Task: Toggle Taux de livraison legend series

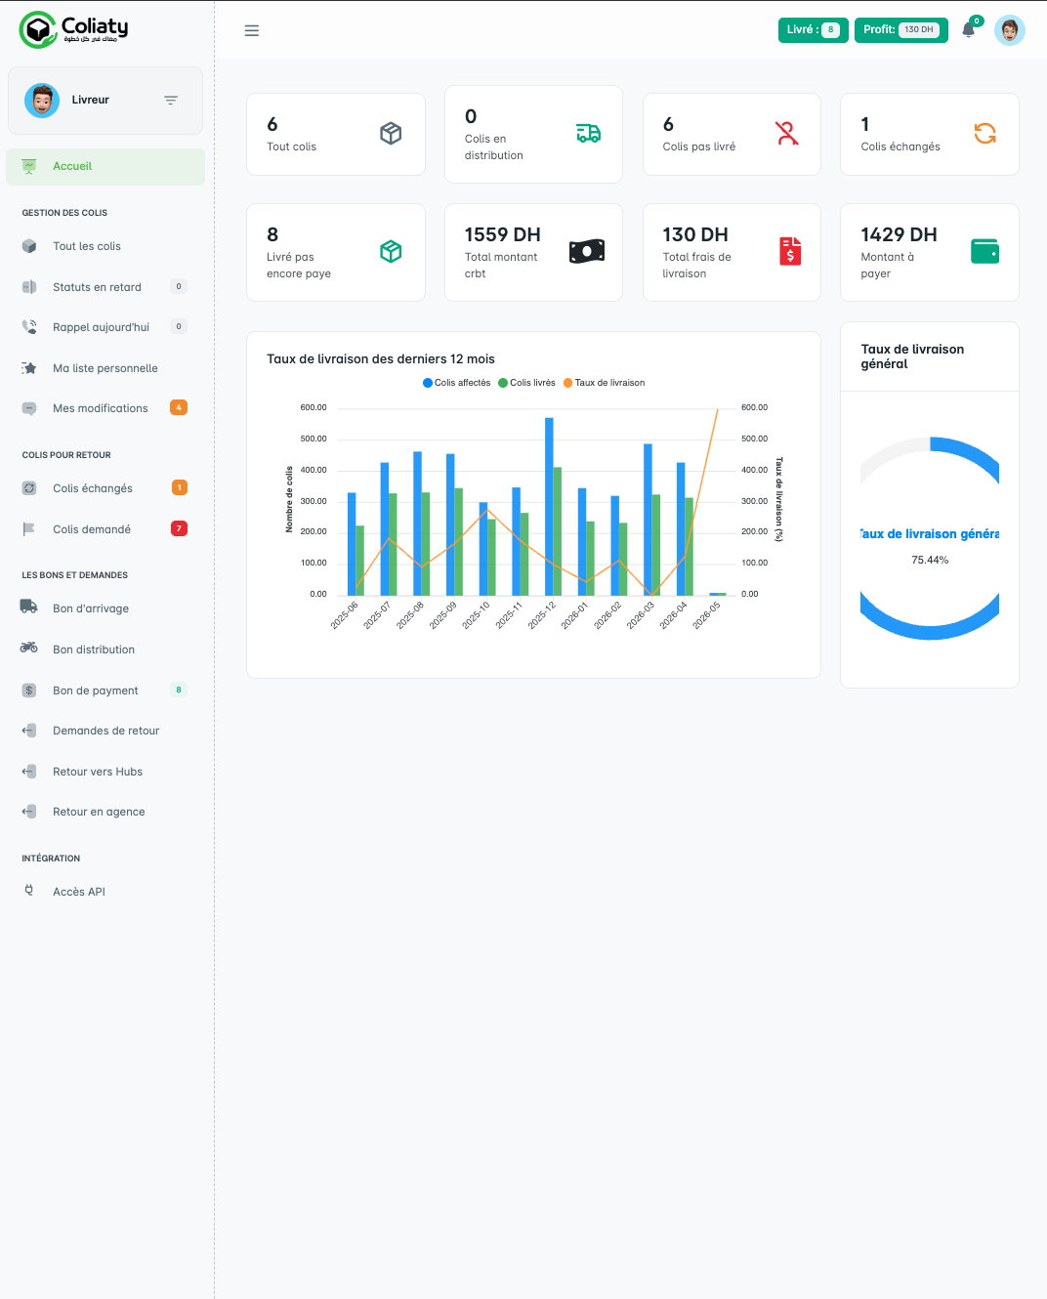Action: pyautogui.click(x=604, y=383)
